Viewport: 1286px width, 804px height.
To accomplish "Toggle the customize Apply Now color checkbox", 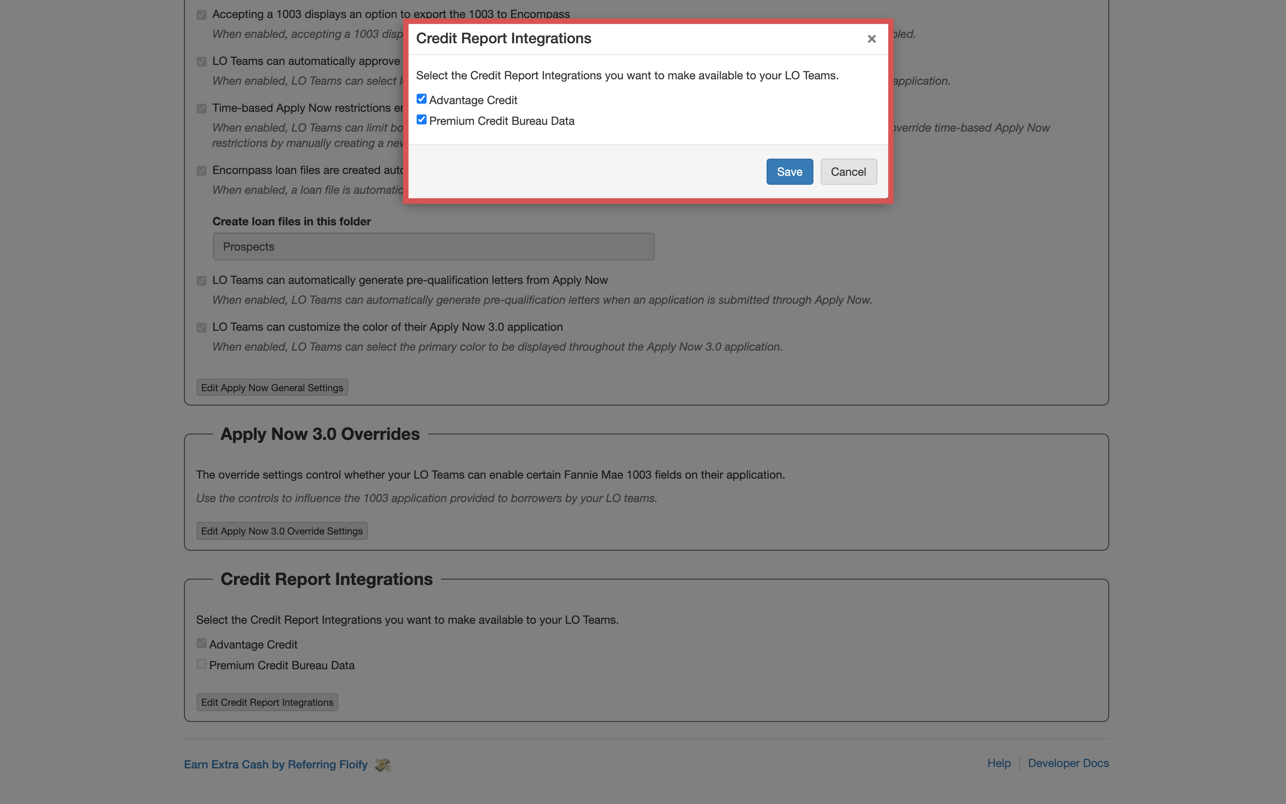I will (x=201, y=328).
